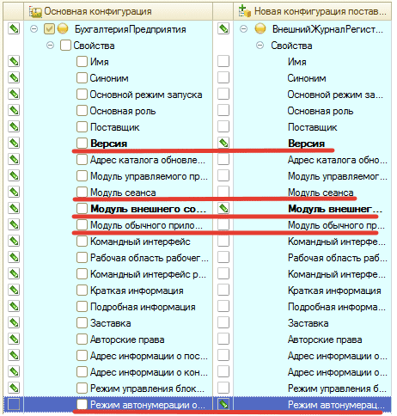This screenshot has height=416, width=397.
Task: Collapse the ВнешнийЖурналРегистрации tree node
Action: click(243, 29)
